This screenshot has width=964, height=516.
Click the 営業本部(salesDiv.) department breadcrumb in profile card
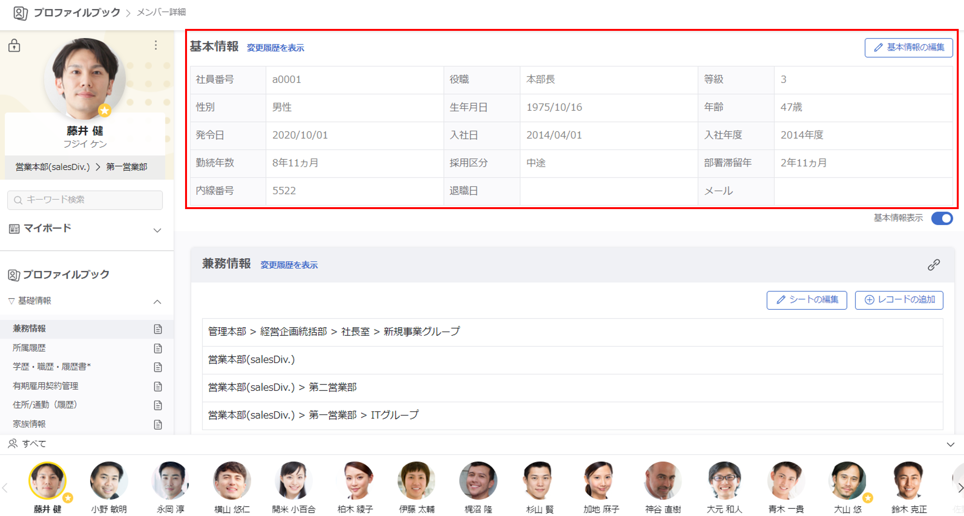[53, 167]
